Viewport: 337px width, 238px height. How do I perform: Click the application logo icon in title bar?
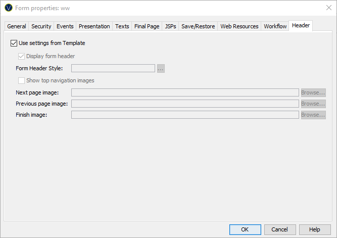8,8
